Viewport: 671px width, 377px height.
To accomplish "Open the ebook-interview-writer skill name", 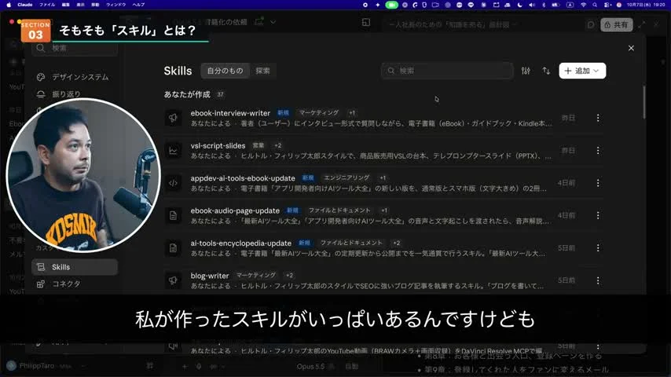I will coord(230,113).
